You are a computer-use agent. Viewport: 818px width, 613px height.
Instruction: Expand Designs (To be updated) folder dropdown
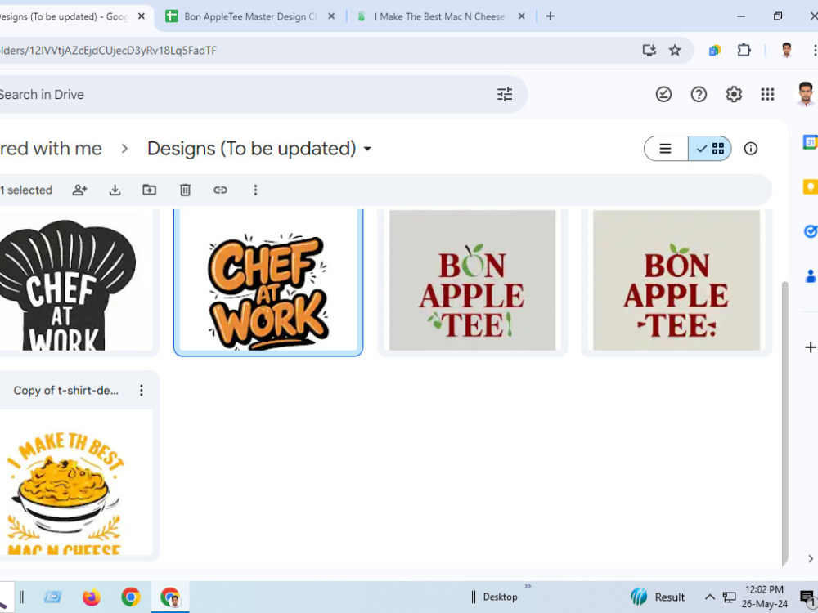click(x=367, y=149)
